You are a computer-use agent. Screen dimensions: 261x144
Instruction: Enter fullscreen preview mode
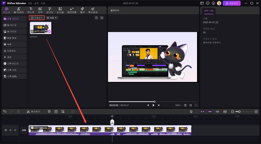[x=196, y=105]
